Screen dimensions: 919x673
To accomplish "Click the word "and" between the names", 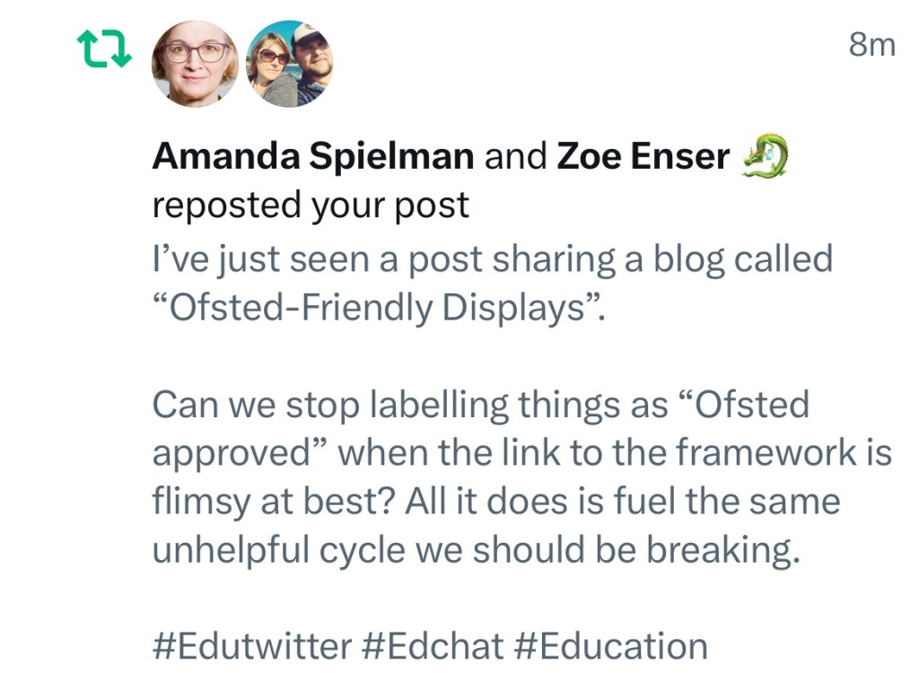I will click(515, 156).
